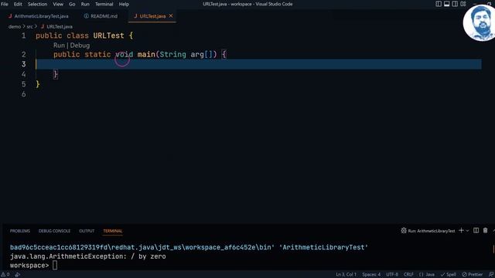
Task: Toggle primary sidebar layout icon
Action: click(439, 4)
